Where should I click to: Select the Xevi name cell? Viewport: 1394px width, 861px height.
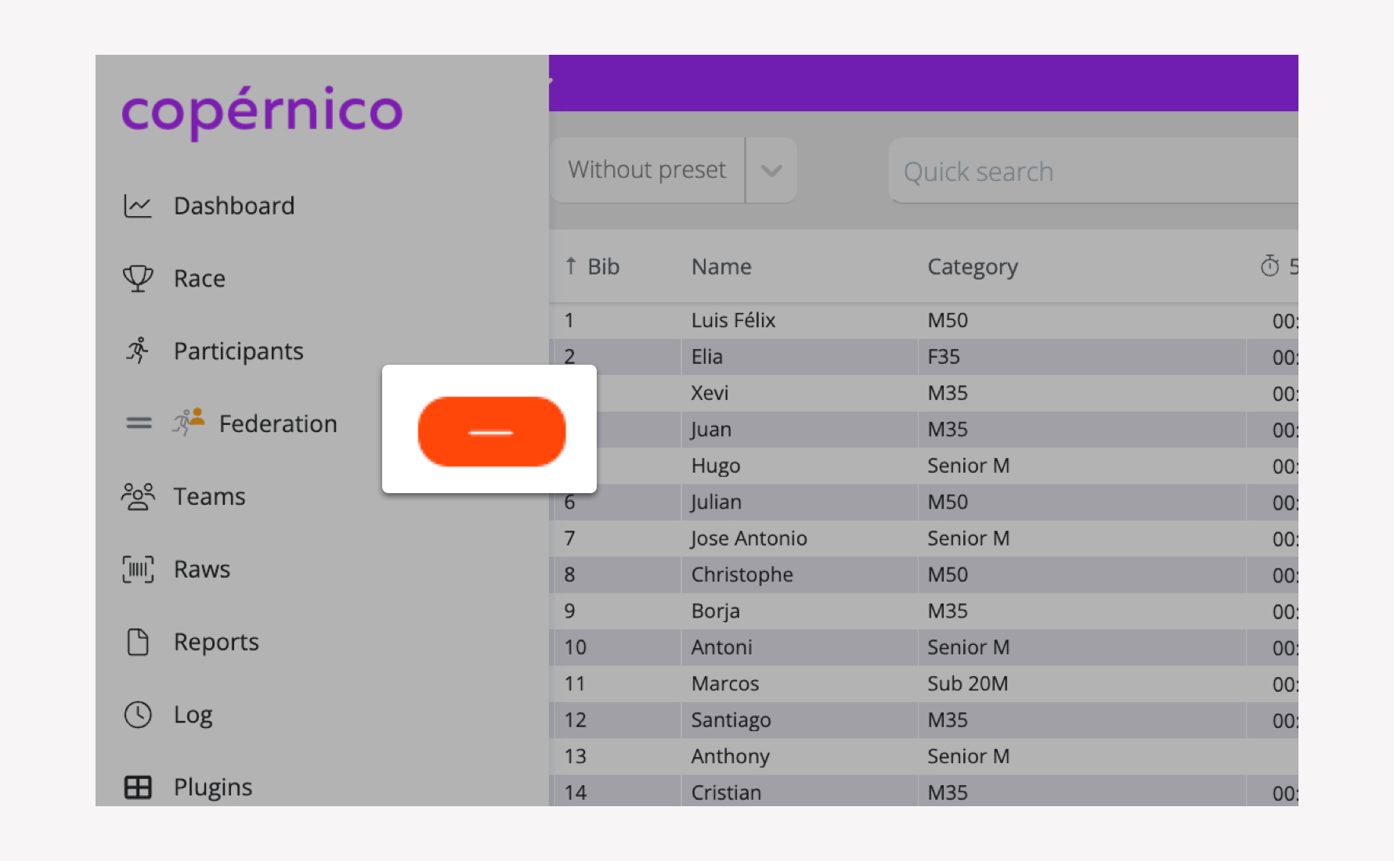(x=799, y=393)
